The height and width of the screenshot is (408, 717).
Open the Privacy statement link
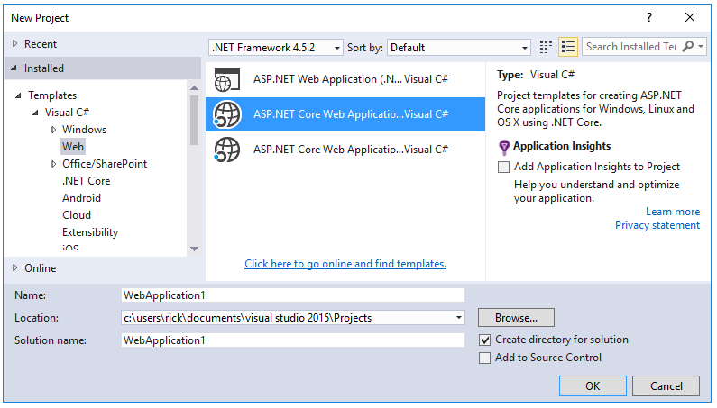pyautogui.click(x=657, y=225)
